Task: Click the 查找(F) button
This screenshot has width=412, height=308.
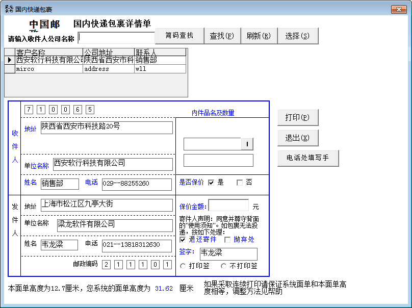Action: coord(222,36)
